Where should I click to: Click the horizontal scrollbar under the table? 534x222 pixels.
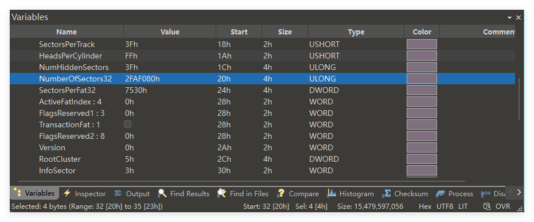click(242, 181)
